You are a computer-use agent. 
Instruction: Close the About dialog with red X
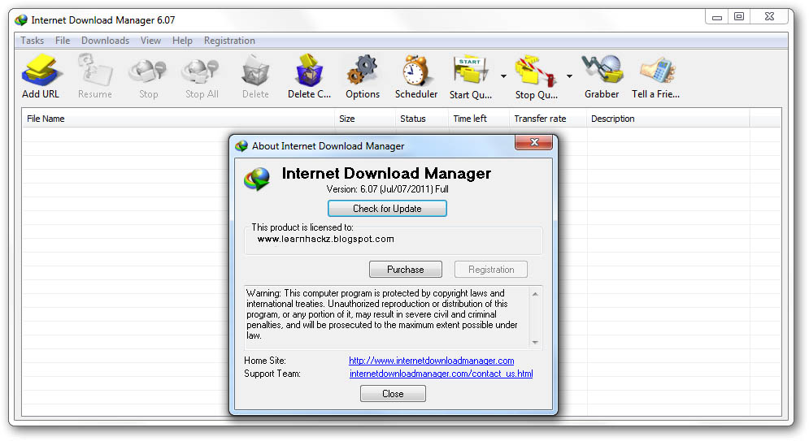coord(534,142)
